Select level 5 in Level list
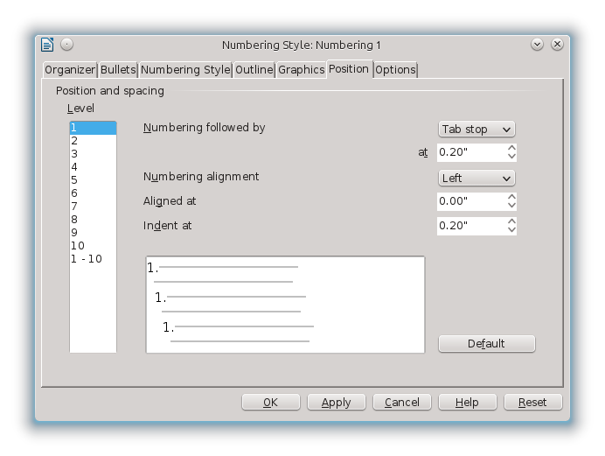Viewport: 605px width, 456px height. [x=75, y=180]
